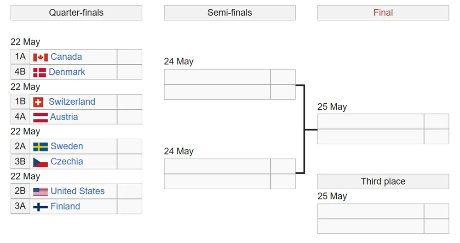This screenshot has width=460, height=243.
Task: Click the Canada flag icon
Action: pos(40,57)
